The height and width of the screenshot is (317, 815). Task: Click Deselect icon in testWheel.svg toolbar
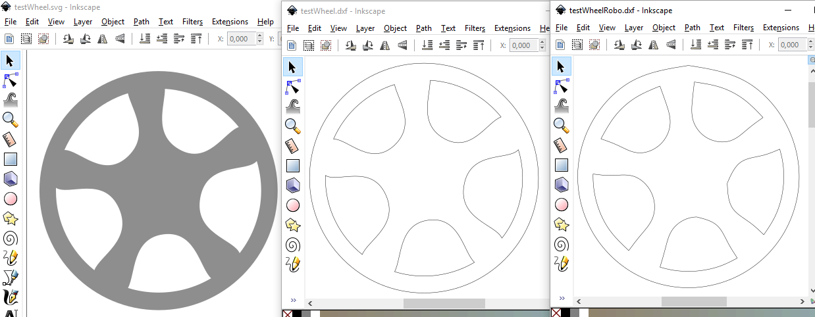tap(43, 39)
